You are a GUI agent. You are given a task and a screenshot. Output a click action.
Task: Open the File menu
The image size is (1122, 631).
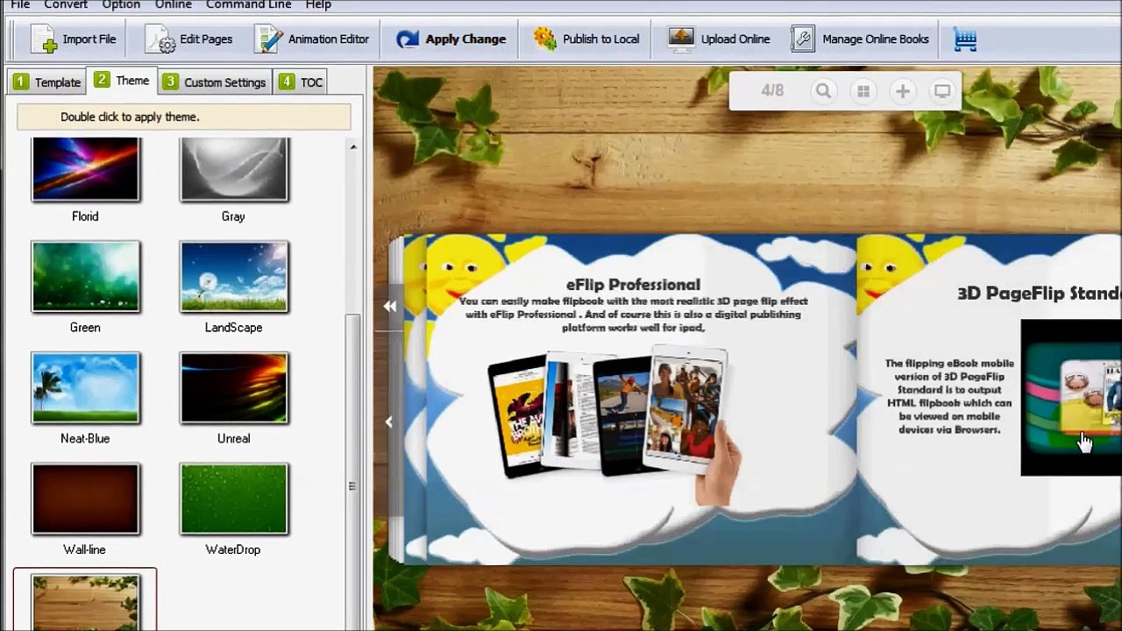(20, 4)
